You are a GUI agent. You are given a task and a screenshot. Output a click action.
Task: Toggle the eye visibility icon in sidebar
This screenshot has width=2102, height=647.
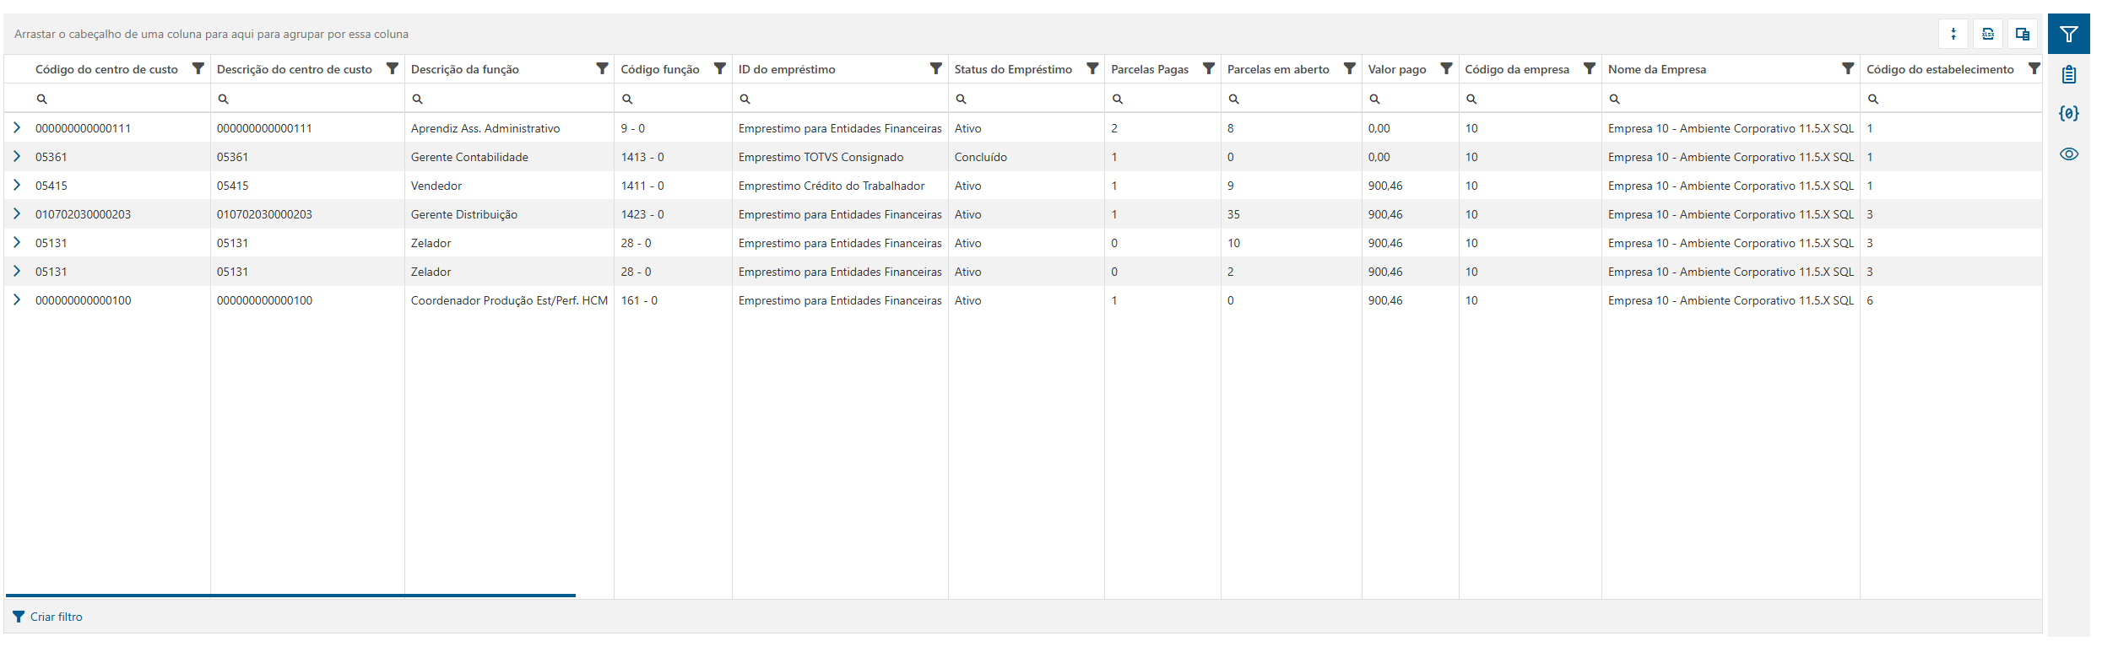[x=2068, y=154]
